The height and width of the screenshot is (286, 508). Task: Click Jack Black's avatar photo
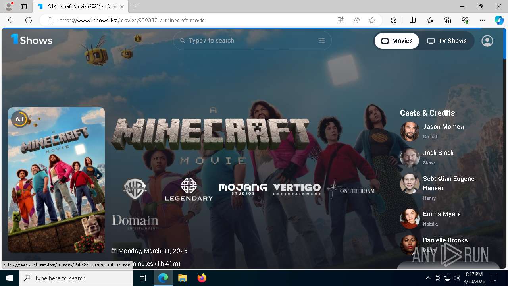tap(410, 158)
